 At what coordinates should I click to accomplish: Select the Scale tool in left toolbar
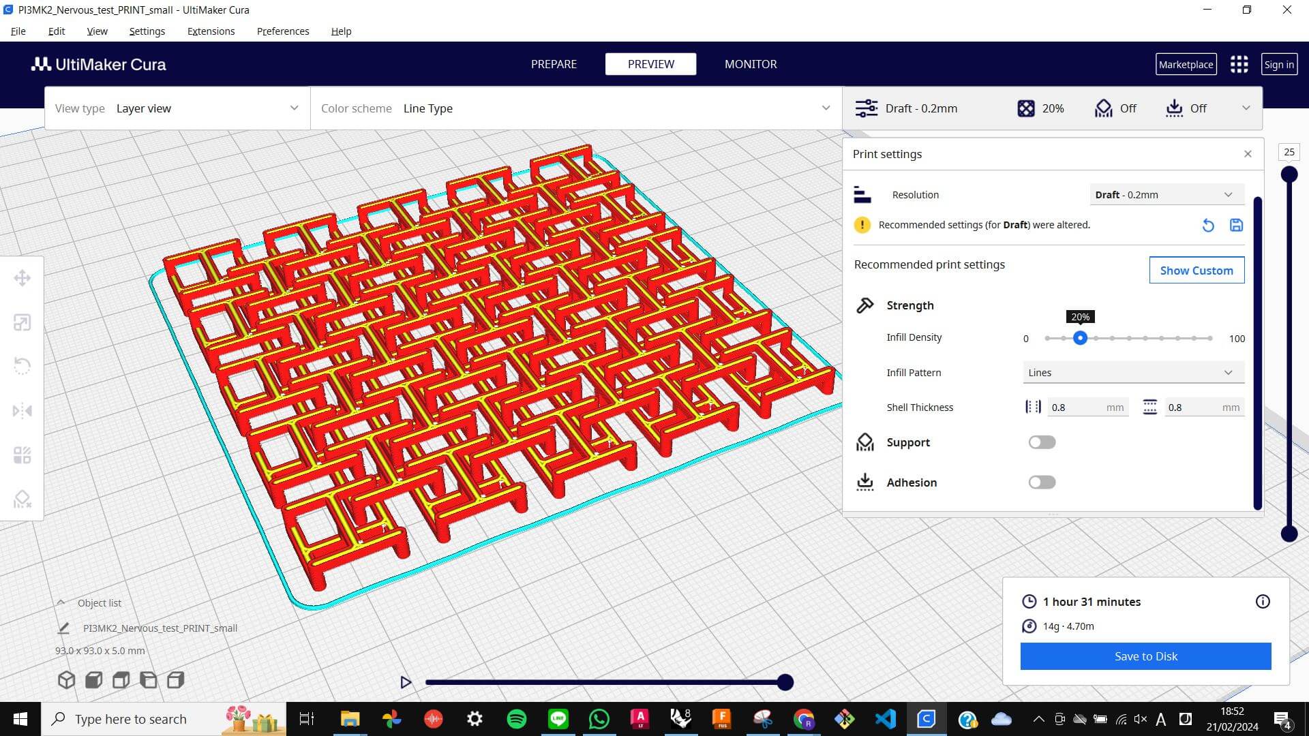22,322
